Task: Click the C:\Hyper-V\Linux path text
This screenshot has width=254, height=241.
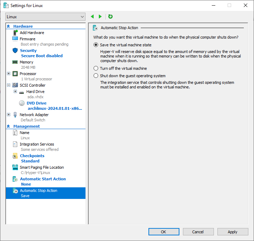Action: point(36,173)
